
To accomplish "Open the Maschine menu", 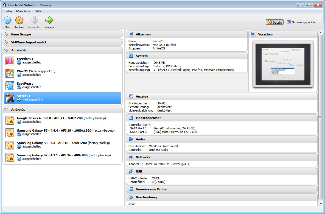I will (x=23, y=11).
